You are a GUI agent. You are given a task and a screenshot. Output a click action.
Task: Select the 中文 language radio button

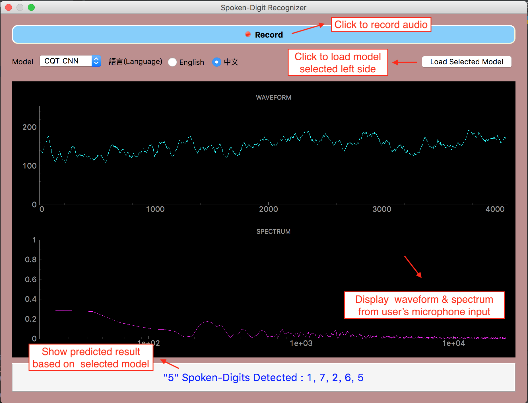(216, 62)
